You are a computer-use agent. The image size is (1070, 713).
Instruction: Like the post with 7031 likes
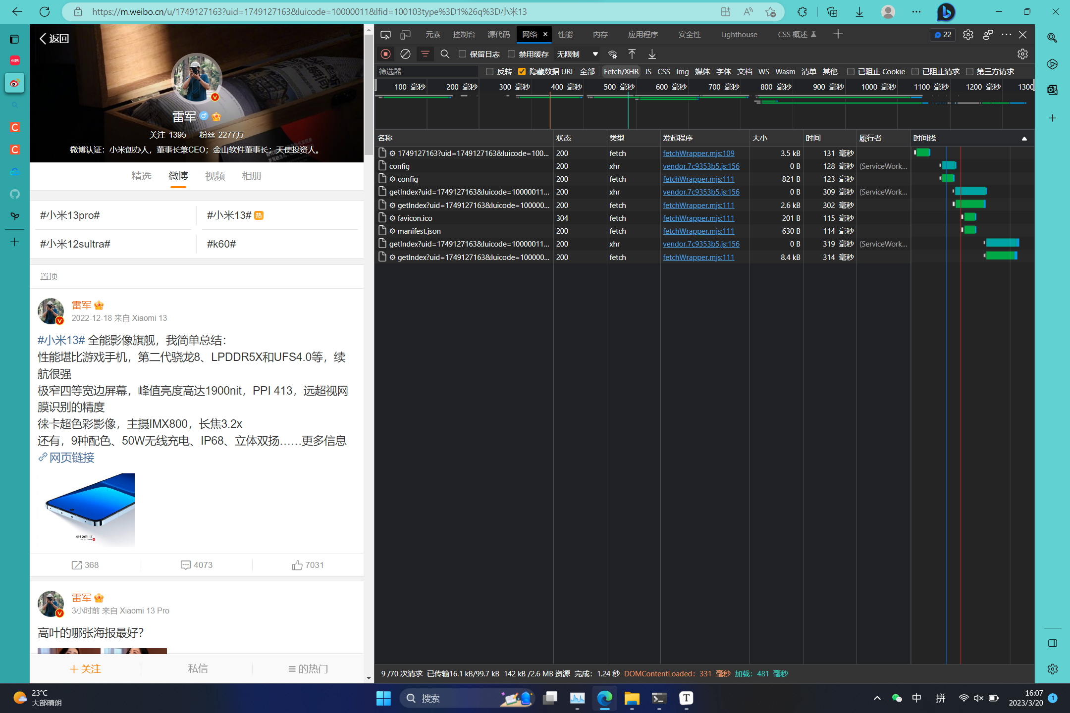[308, 565]
